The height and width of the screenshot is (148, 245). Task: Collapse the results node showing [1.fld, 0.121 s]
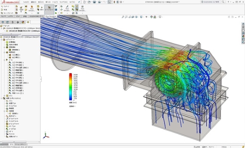(2, 99)
